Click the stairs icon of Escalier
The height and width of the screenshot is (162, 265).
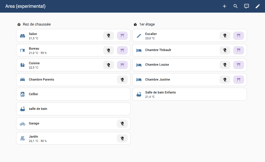click(139, 36)
